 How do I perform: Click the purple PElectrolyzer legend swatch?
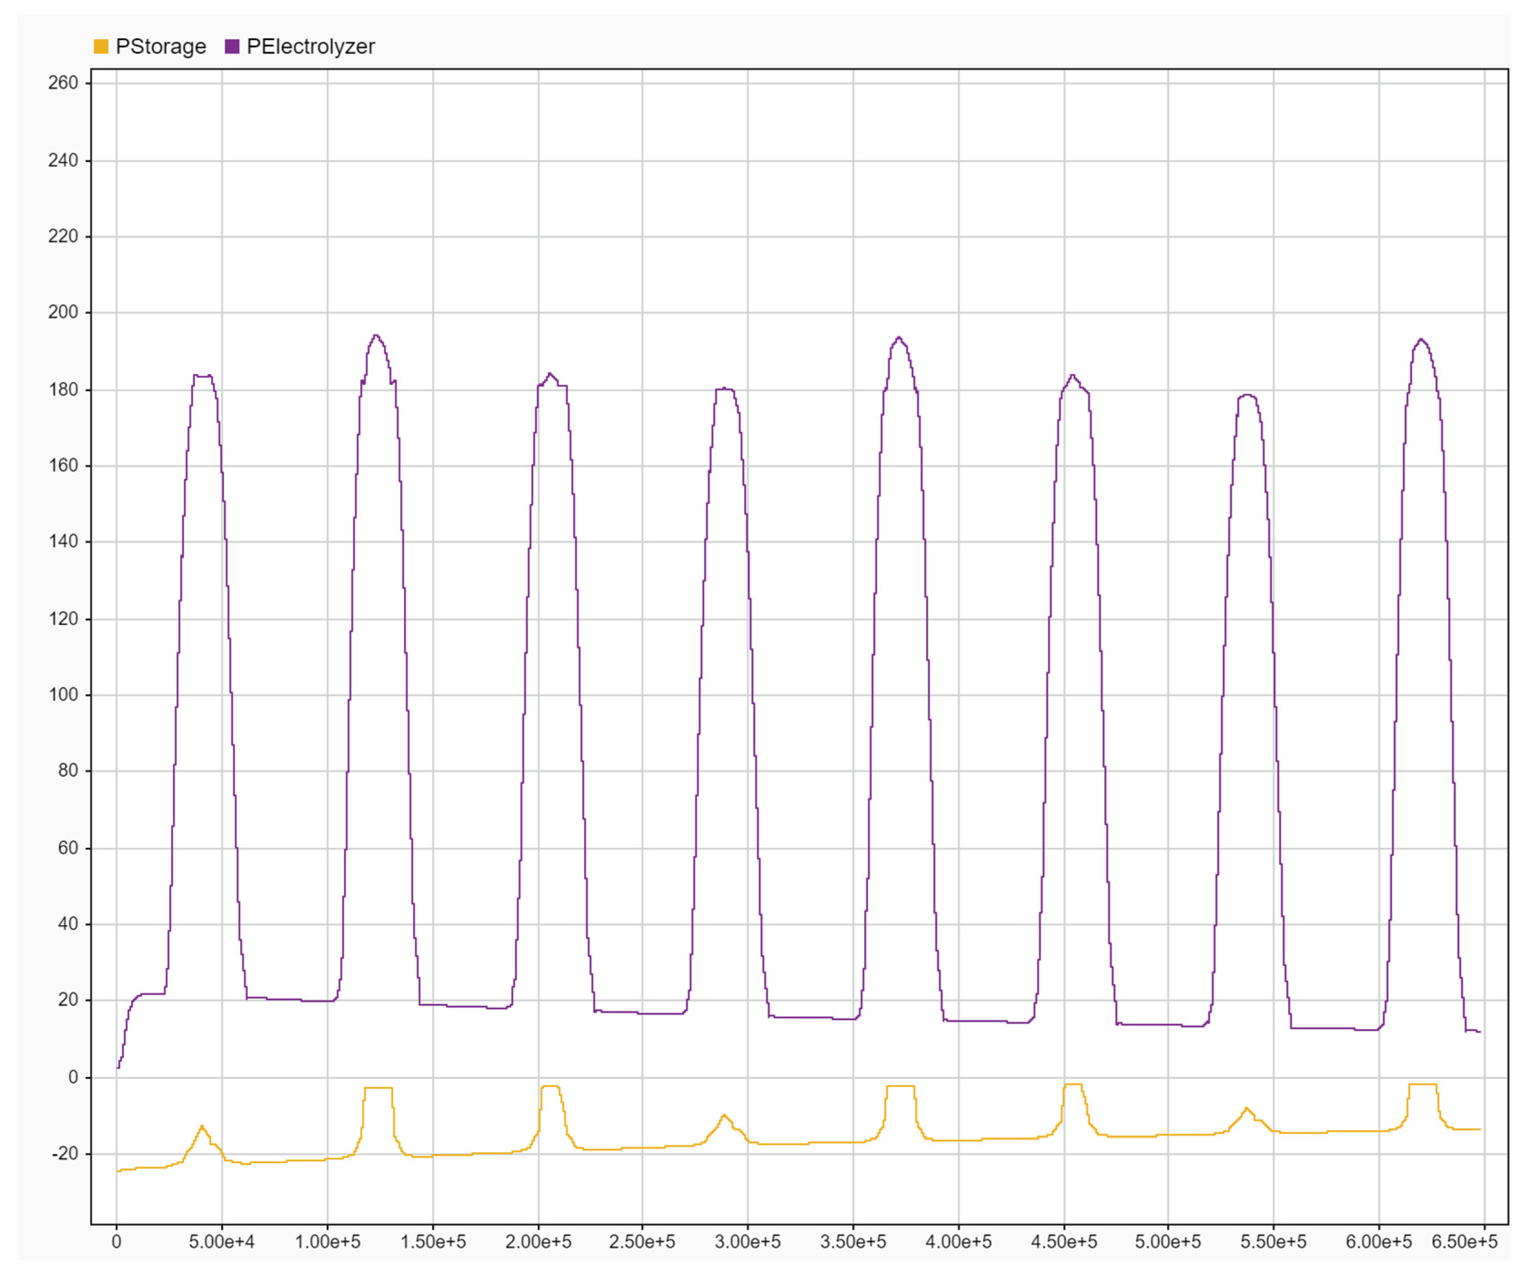tap(232, 46)
